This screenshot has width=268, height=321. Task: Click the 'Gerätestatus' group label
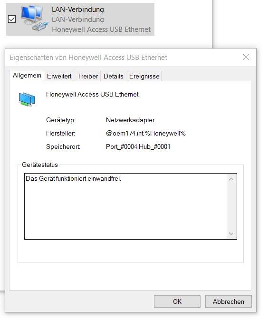[40, 165]
